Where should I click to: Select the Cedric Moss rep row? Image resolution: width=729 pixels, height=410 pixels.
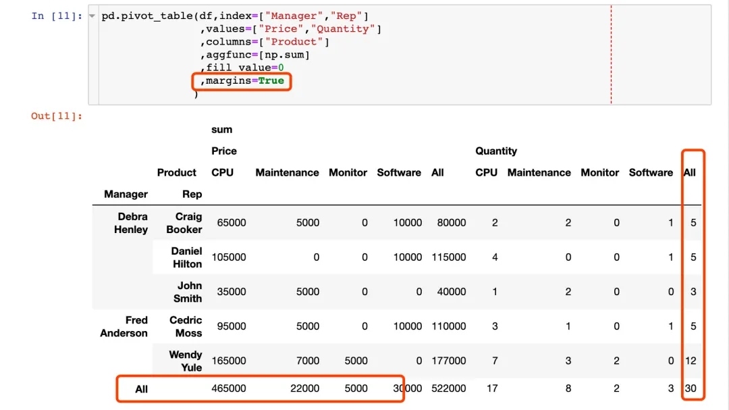tap(186, 326)
